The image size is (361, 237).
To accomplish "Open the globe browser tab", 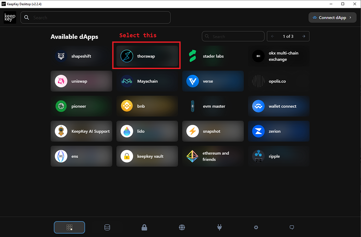I will click(182, 227).
